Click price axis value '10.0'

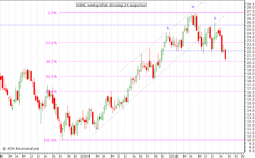(x=251, y=140)
